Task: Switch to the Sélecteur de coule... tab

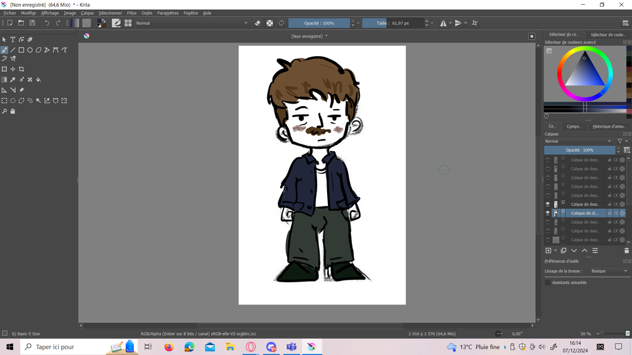Action: point(608,35)
